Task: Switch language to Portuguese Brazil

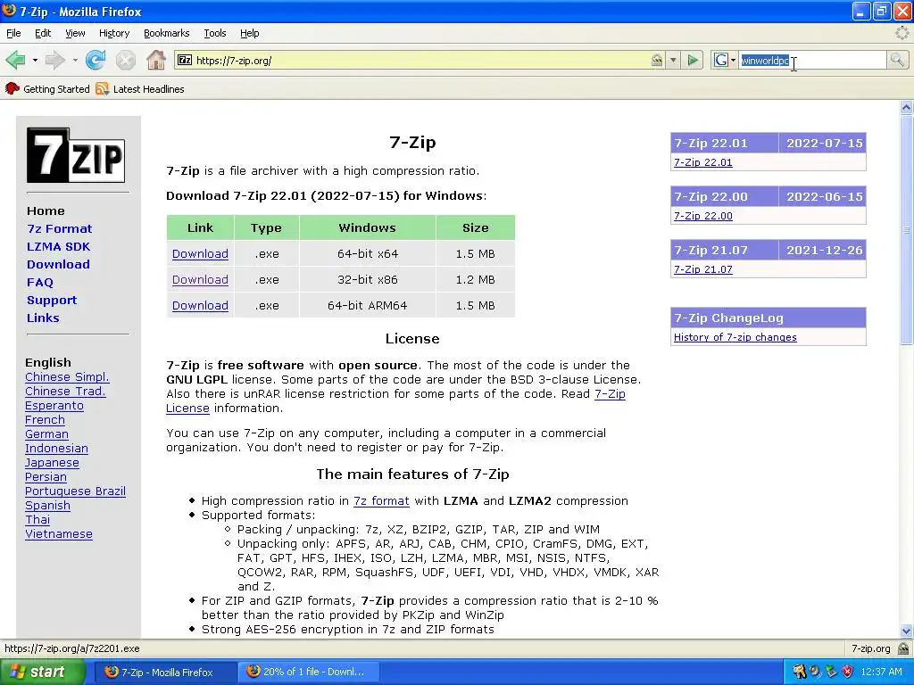Action: click(x=75, y=491)
